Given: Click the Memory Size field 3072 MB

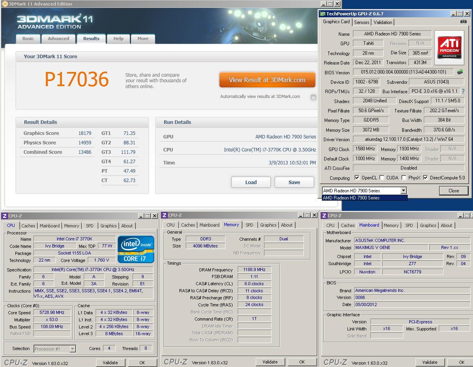Looking at the screenshot, I should 371,130.
